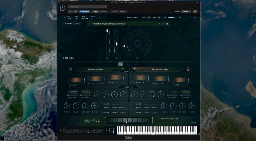The image size is (256, 141).
Task: Click preset name One Shots Playable: Silk Loop Chin Plucks
Action: coord(110,24)
